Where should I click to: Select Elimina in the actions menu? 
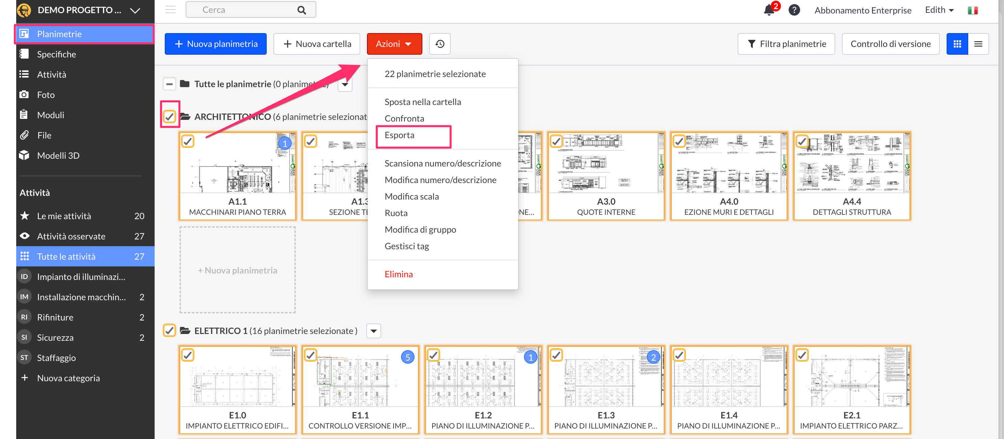point(398,274)
